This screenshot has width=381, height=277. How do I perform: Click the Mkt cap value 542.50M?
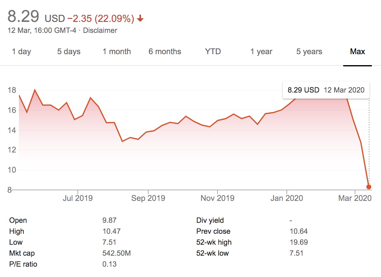coord(116,253)
